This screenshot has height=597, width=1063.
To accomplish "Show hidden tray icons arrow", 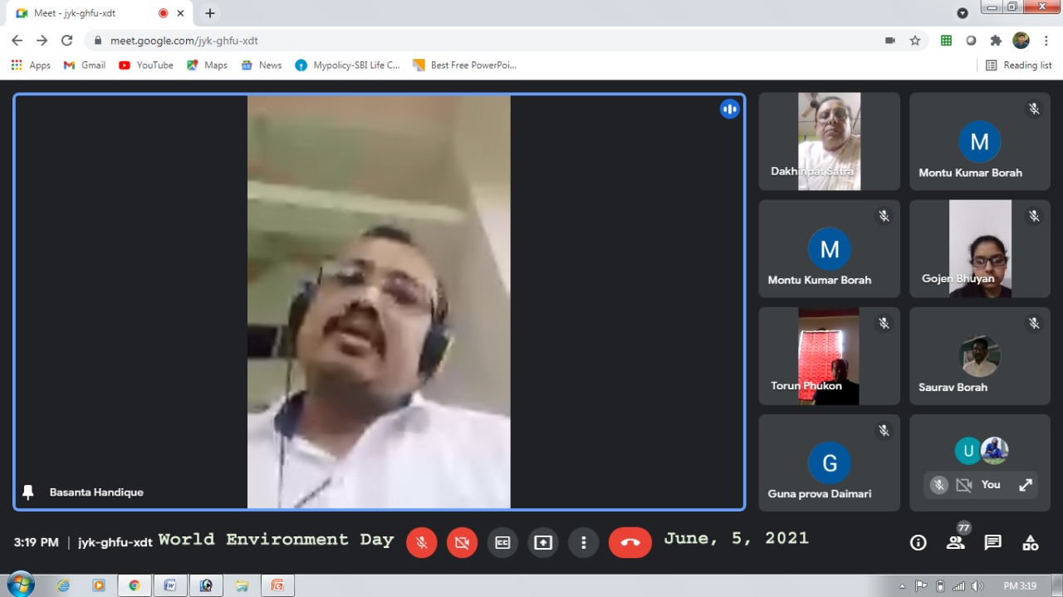I will tap(903, 586).
